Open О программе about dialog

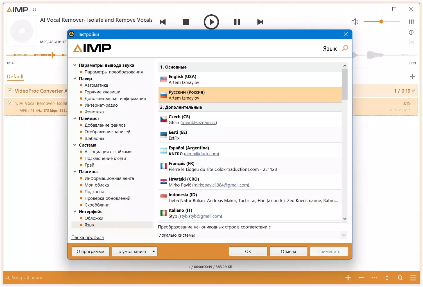[x=90, y=251]
